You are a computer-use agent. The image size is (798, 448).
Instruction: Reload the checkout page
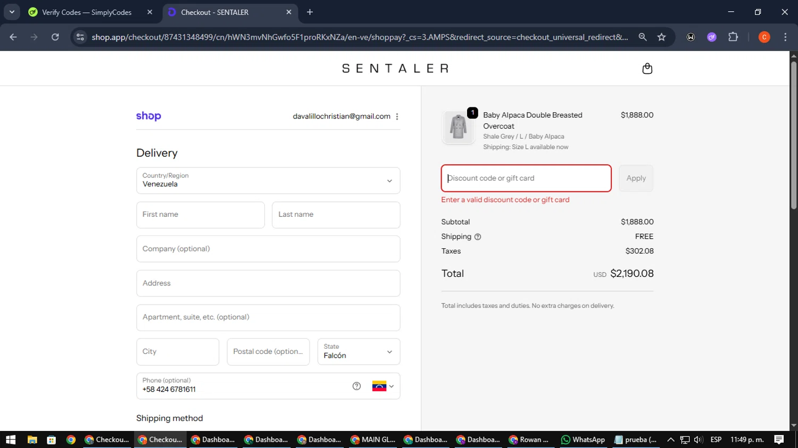coord(55,37)
